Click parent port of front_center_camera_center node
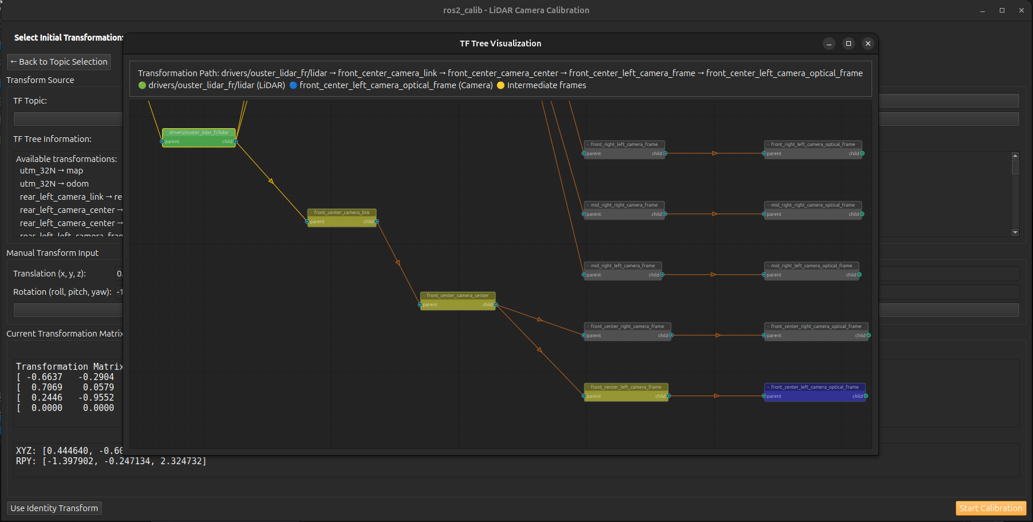Screen dimensions: 1033x522 pyautogui.click(x=420, y=304)
